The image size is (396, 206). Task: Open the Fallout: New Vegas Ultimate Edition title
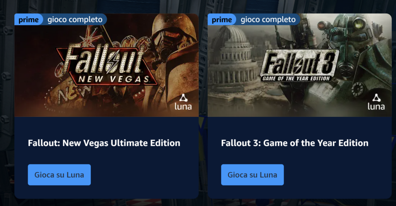click(104, 143)
